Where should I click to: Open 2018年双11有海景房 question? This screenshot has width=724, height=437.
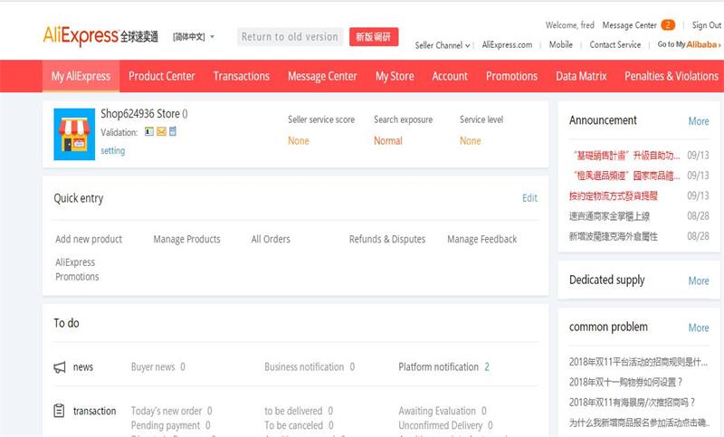(x=632, y=403)
